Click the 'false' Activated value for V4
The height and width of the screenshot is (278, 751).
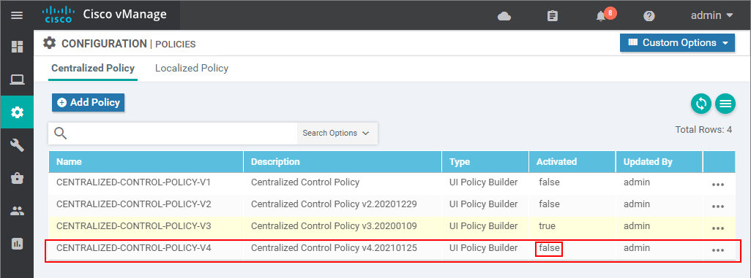pos(549,248)
